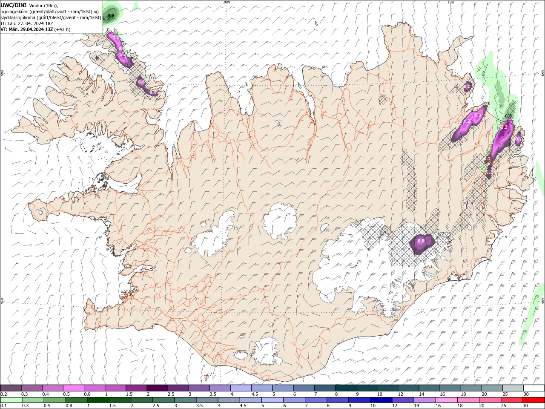This screenshot has height=409, width=545.
Task: Click the UWC/DINI title text
Action: click(x=13, y=5)
